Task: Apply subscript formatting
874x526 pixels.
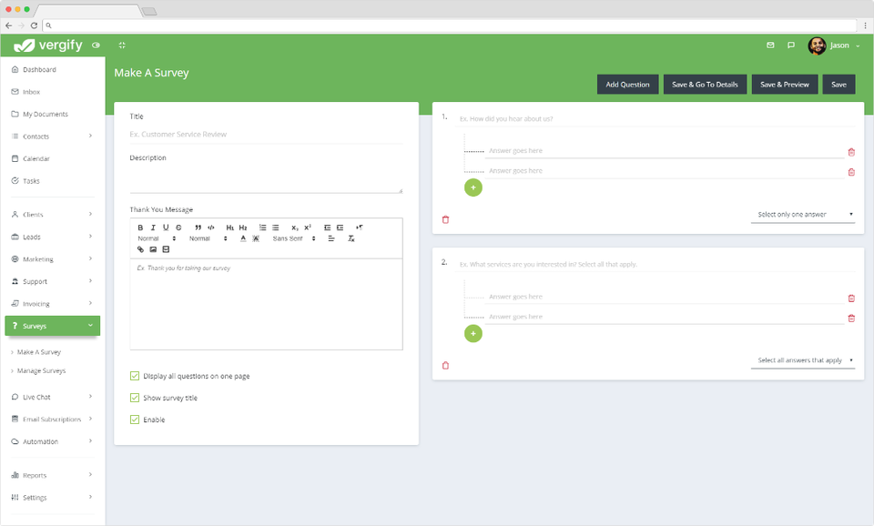Action: click(294, 228)
